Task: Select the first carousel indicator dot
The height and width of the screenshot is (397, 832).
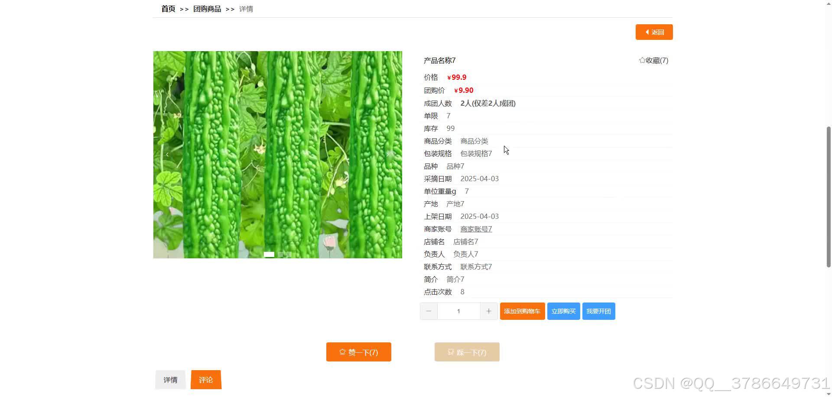Action: click(x=269, y=254)
